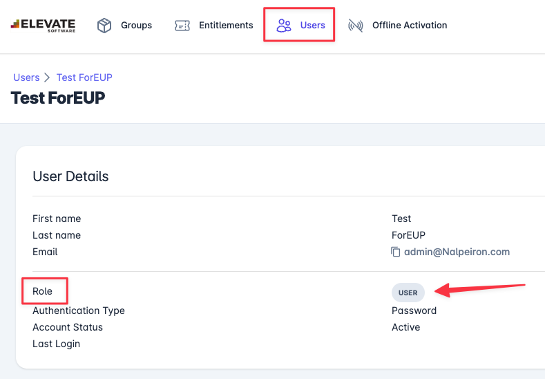The height and width of the screenshot is (379, 545).
Task: Go to the Offline Activation tab
Action: (410, 26)
